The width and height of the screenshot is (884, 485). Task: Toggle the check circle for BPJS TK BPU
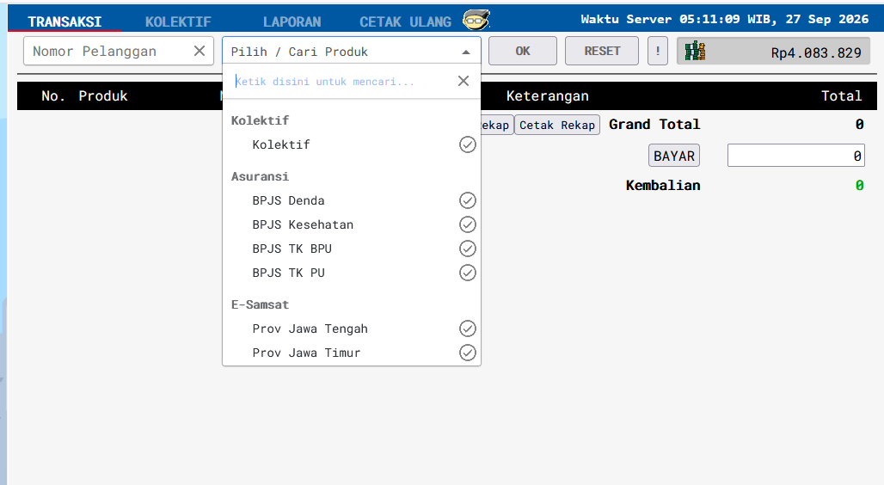pyautogui.click(x=468, y=249)
